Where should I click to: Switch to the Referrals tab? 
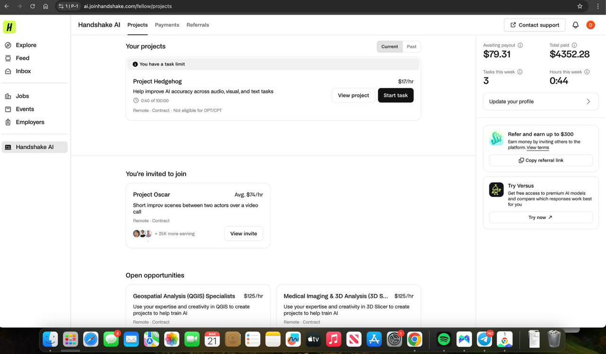pos(197,25)
